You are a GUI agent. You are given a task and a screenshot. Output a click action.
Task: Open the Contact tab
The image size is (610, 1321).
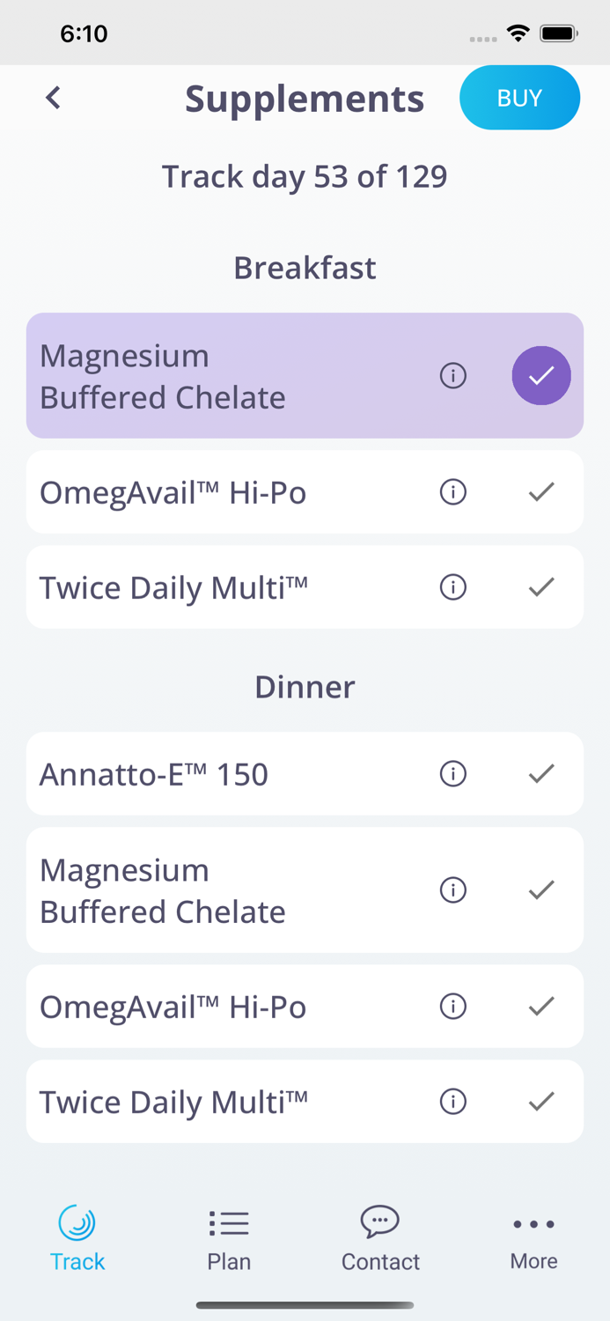coord(380,1238)
